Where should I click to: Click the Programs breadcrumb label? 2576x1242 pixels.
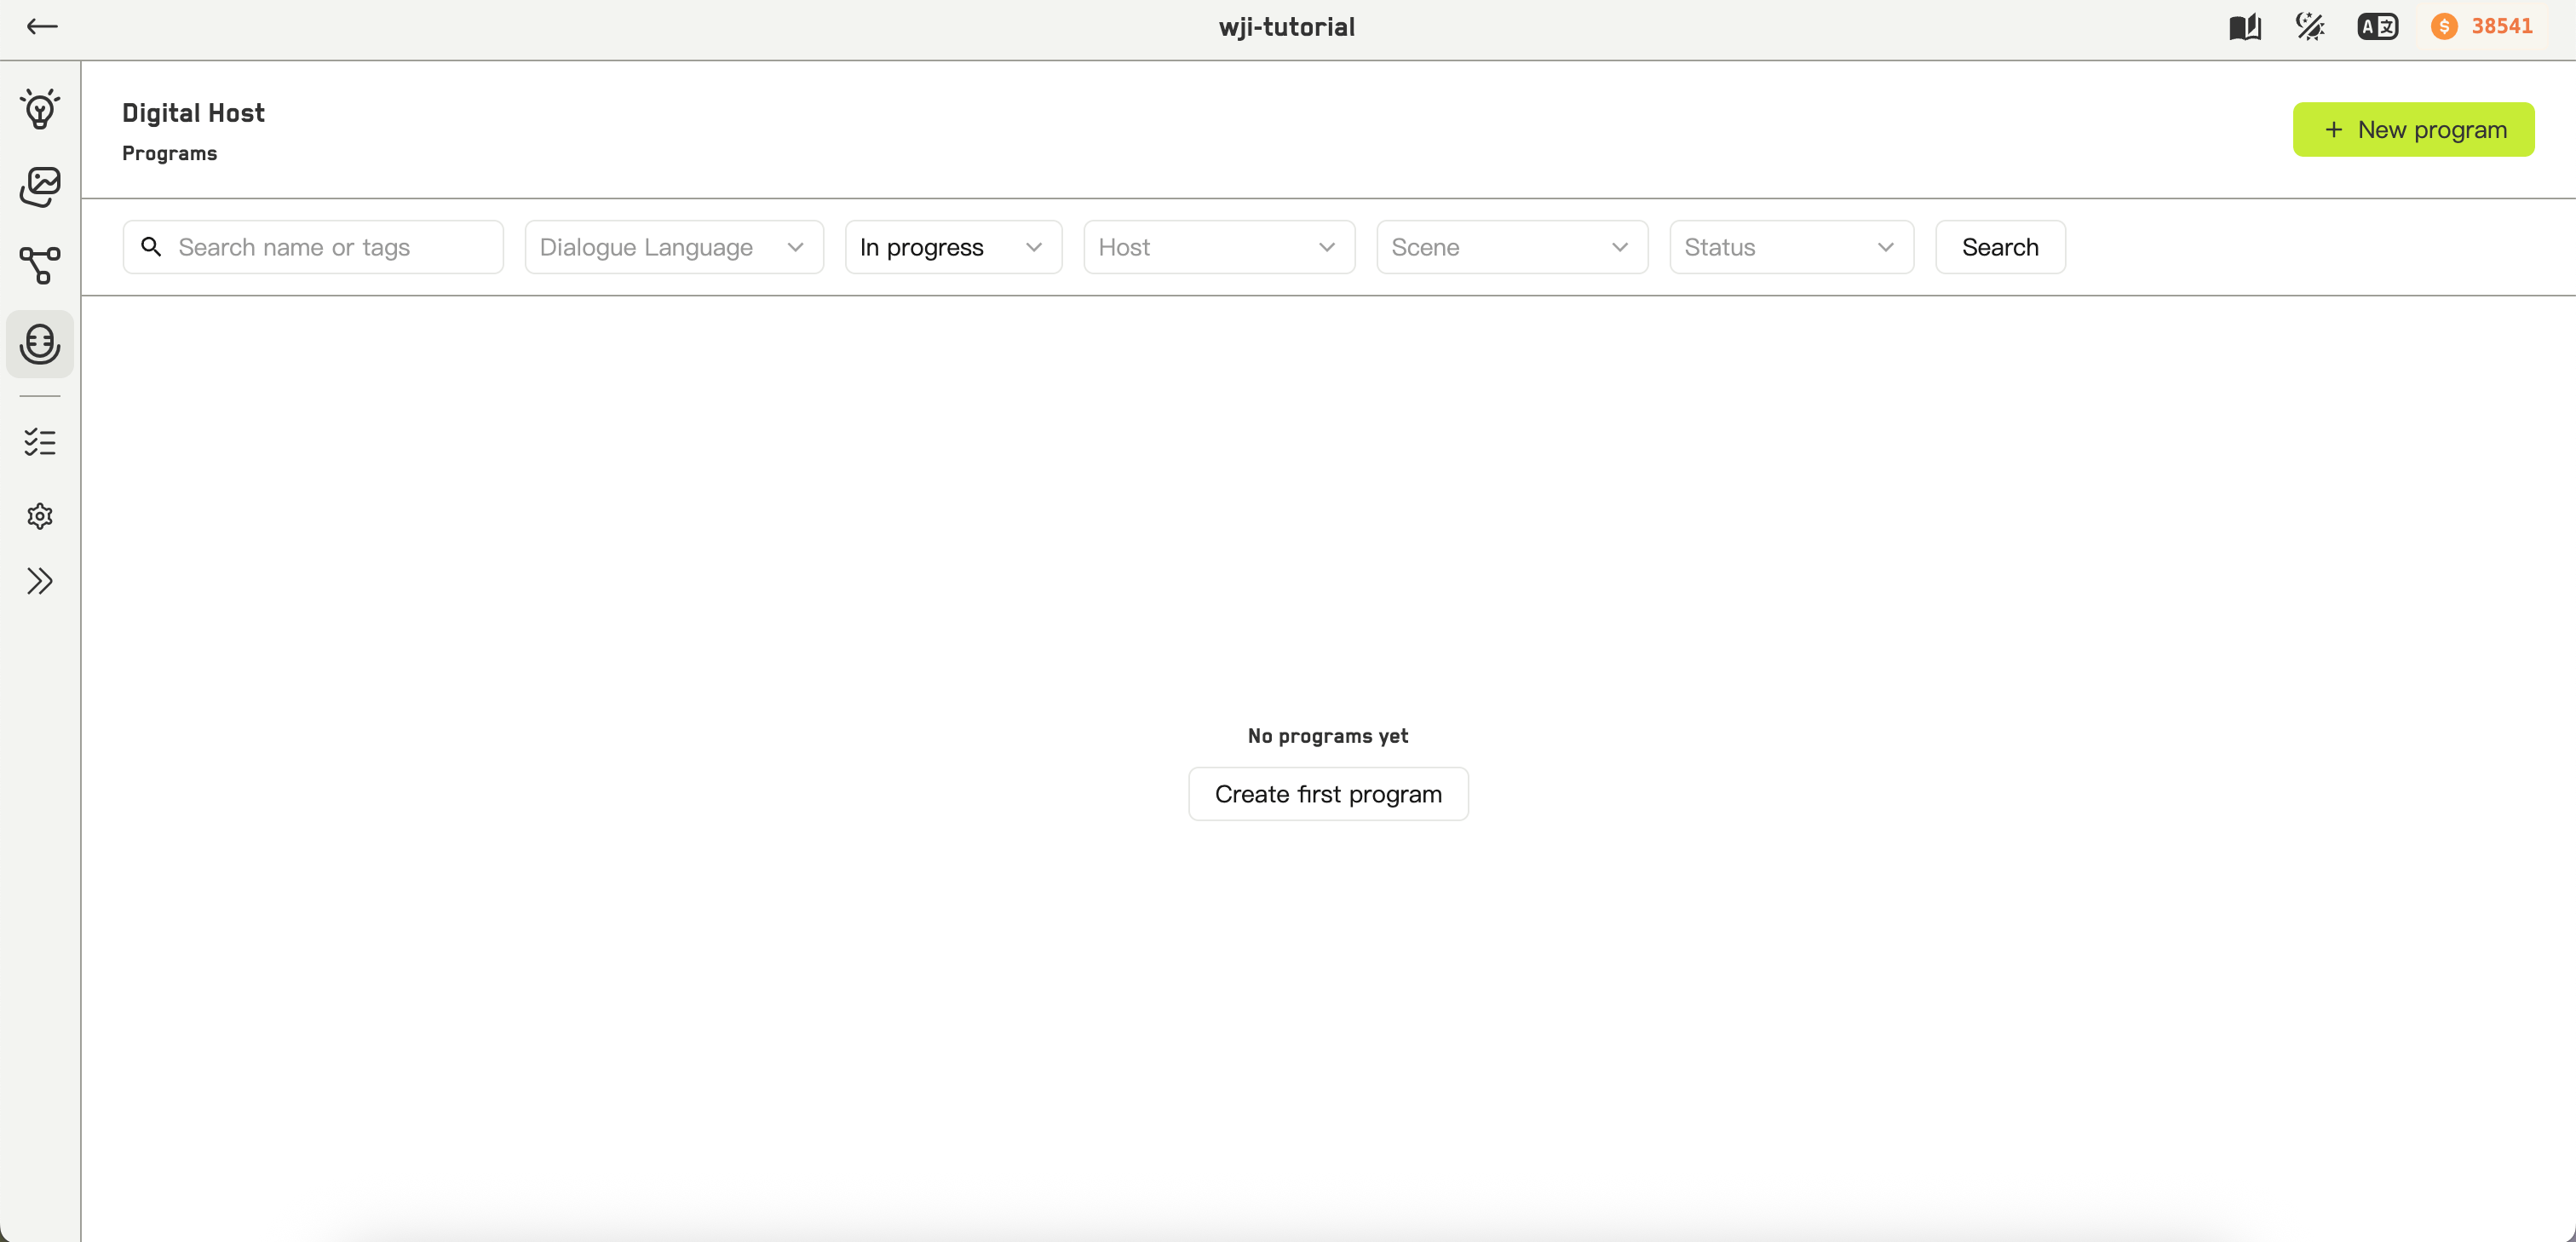[x=169, y=153]
